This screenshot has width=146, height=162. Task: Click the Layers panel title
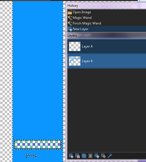coord(72,35)
